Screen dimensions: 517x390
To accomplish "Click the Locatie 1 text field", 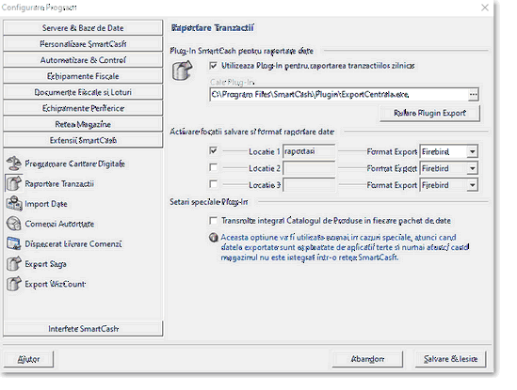I will point(309,151).
